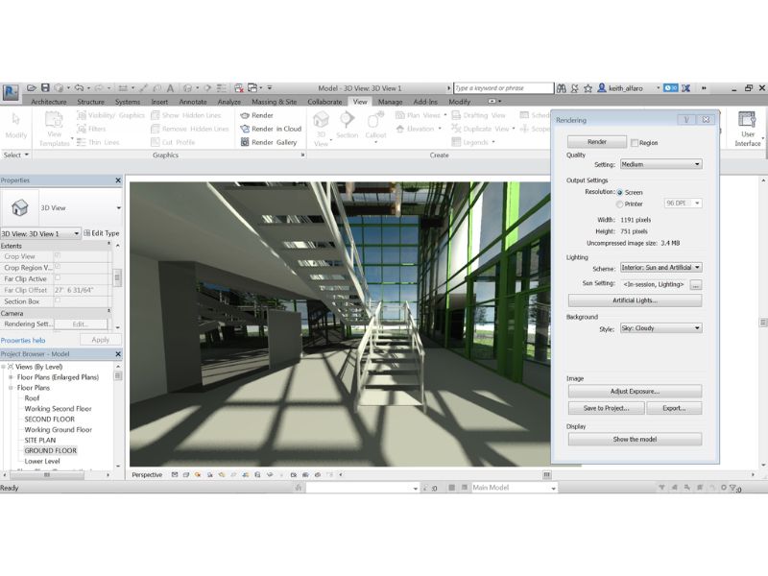
Task: Toggle the Section Box checkbox
Action: [58, 300]
